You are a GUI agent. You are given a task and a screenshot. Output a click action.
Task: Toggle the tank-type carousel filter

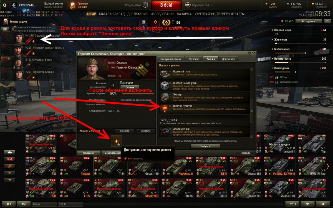pyautogui.click(x=10, y=152)
